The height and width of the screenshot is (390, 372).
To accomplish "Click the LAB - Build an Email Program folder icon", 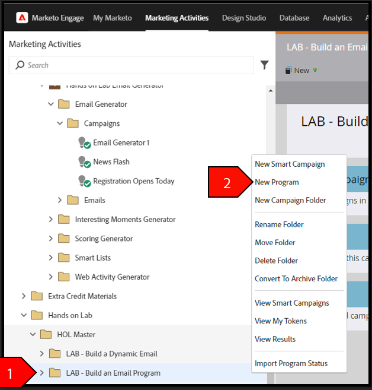I will pyautogui.click(x=55, y=373).
